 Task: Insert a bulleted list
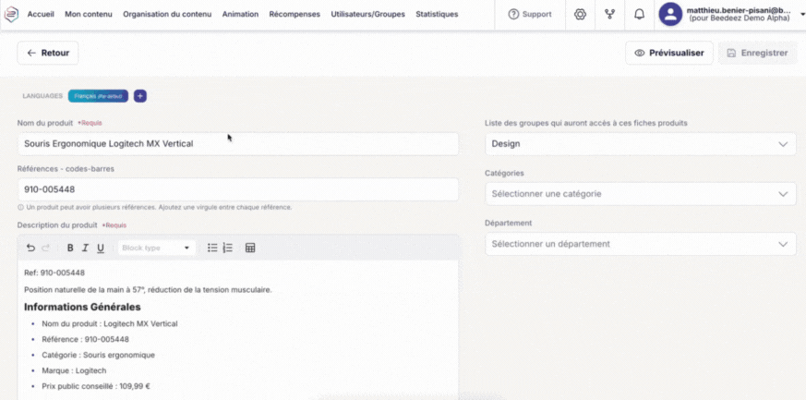coord(212,248)
